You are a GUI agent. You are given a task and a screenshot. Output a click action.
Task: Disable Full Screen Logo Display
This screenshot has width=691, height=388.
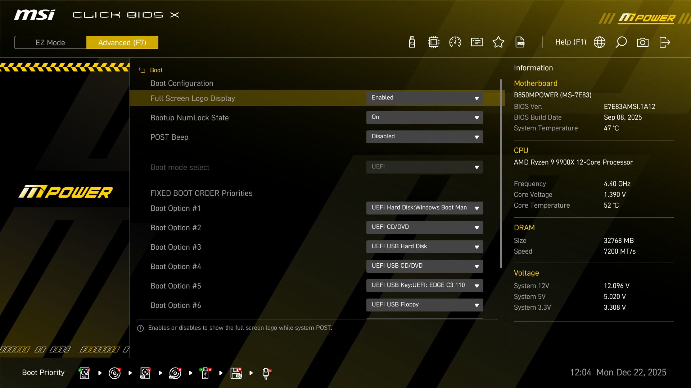pos(425,98)
